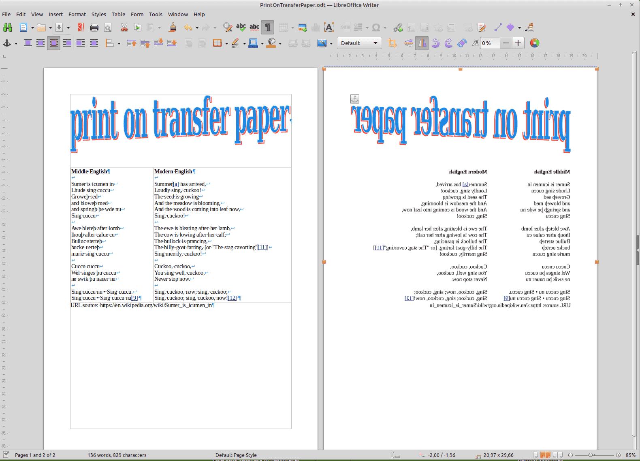Print the document using the printer icon
Image resolution: width=640 pixels, height=461 pixels.
(94, 28)
